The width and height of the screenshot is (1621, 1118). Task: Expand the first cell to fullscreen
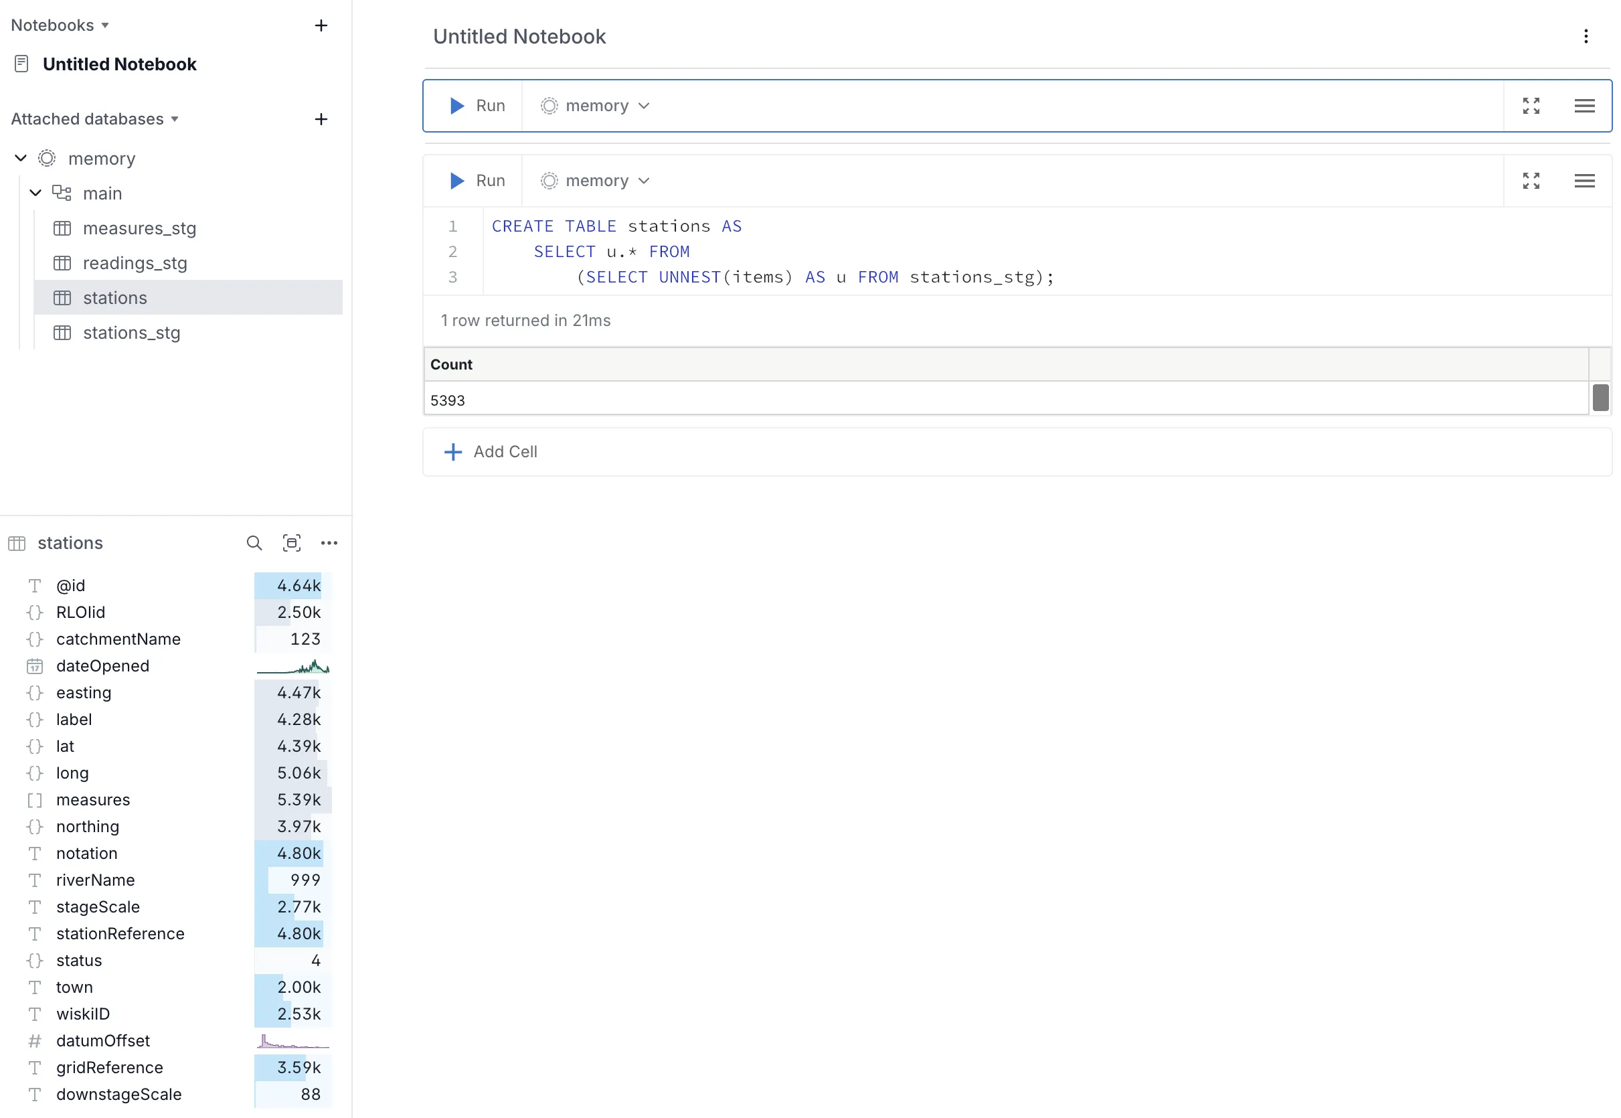(1531, 106)
